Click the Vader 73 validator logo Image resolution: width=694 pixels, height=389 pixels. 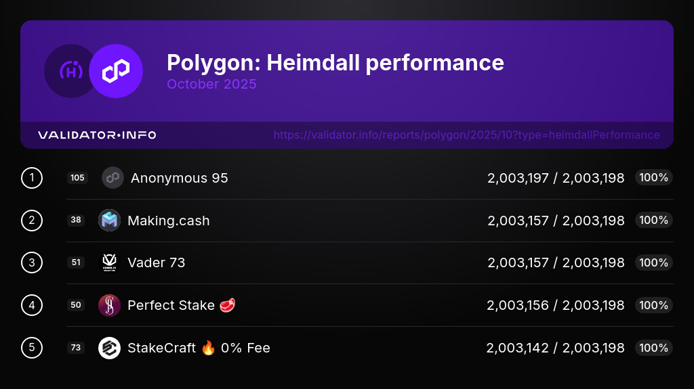tap(109, 262)
